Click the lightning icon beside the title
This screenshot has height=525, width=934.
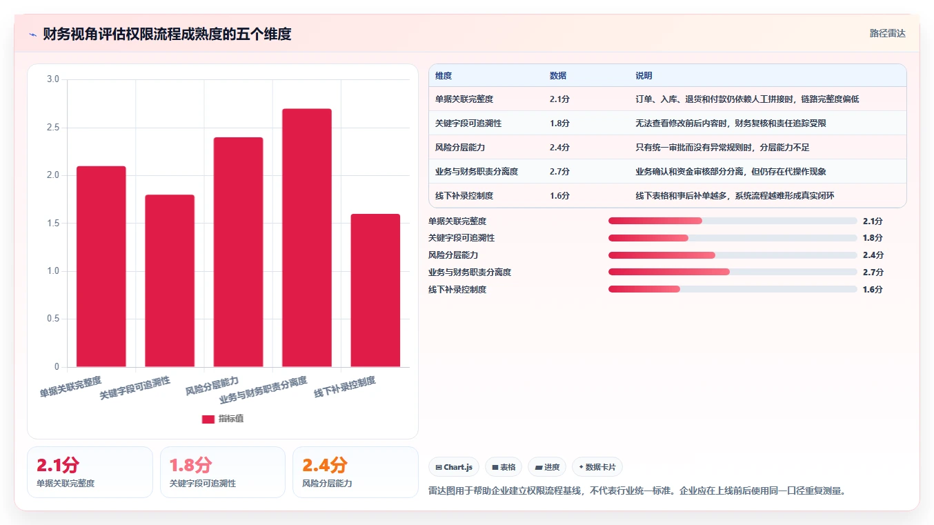(x=32, y=34)
